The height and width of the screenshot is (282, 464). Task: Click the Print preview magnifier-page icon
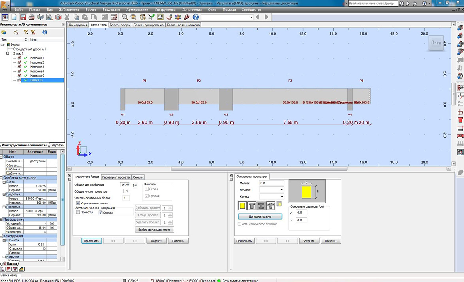[49, 17]
